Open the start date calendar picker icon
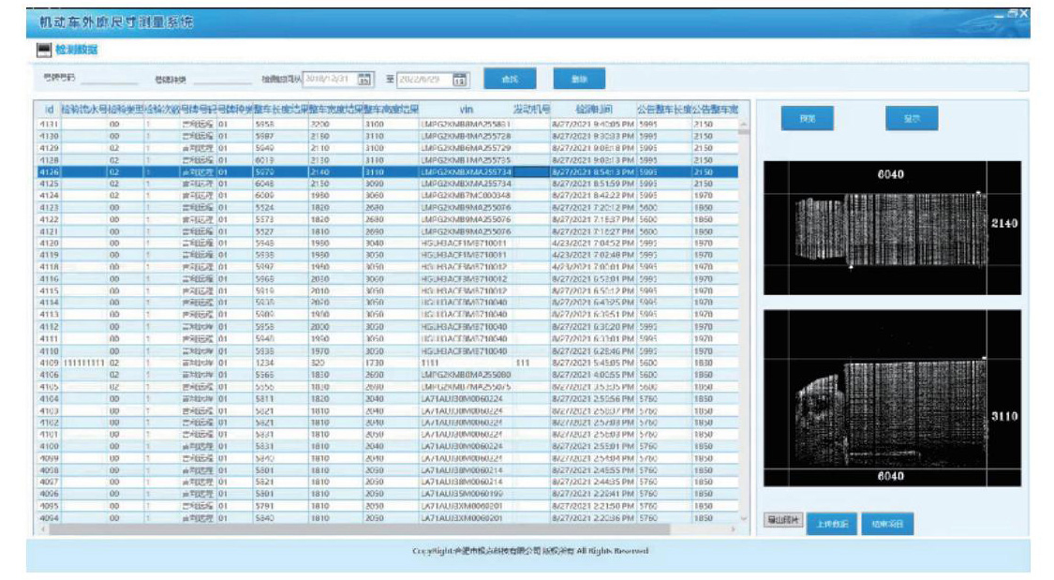The width and height of the screenshot is (1054, 580). (x=364, y=80)
